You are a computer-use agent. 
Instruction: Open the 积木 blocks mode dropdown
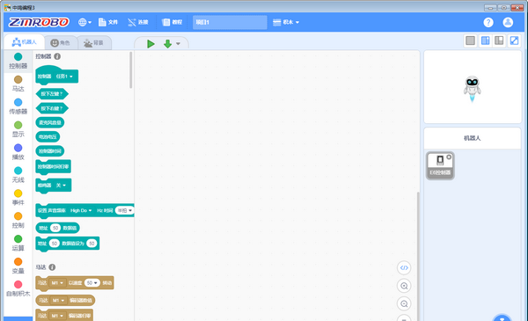coord(286,22)
